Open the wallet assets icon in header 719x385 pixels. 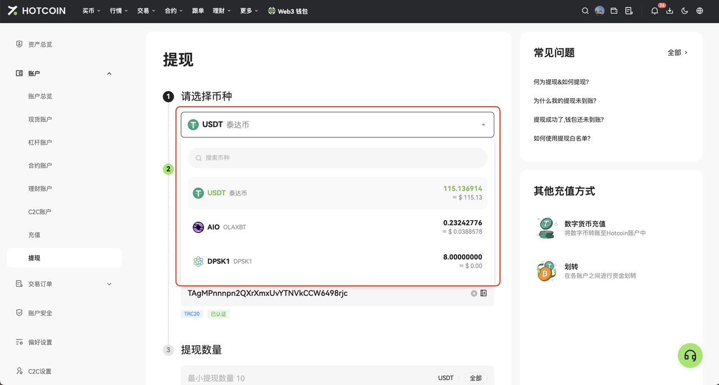coord(614,11)
